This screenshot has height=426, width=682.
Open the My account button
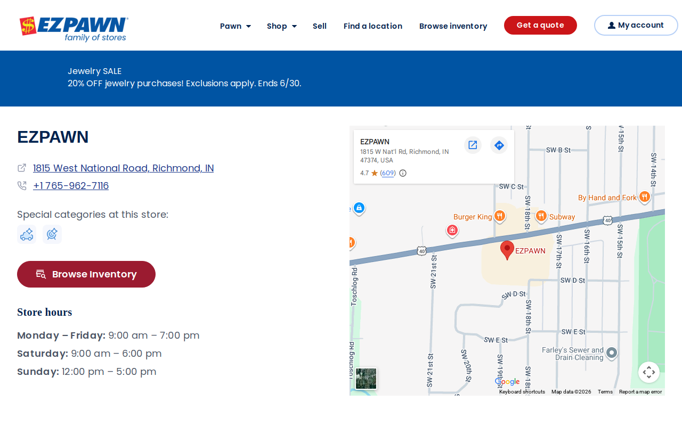636,25
